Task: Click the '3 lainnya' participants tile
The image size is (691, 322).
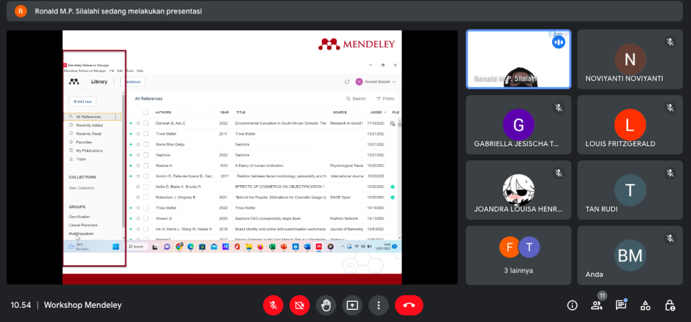Action: [x=519, y=255]
